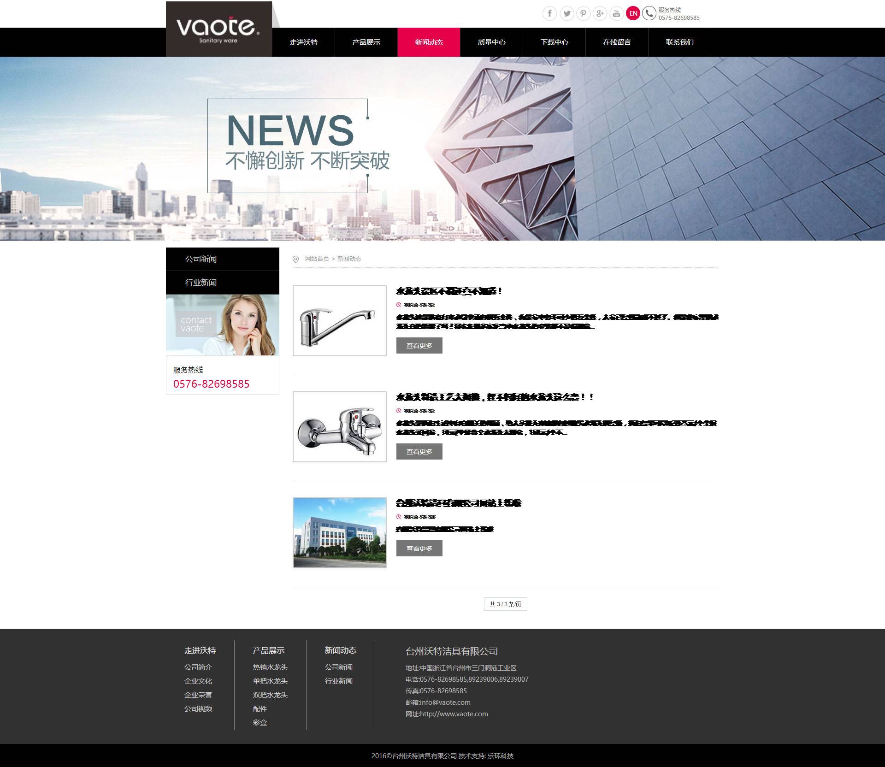
Task: Select 公司新闻 in the sidebar
Action: click(201, 259)
